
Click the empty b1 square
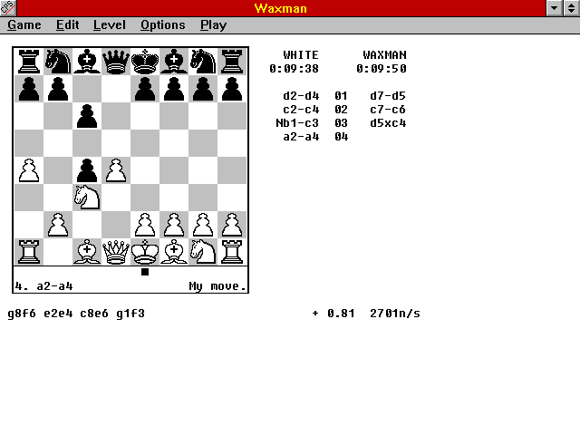coord(58,252)
